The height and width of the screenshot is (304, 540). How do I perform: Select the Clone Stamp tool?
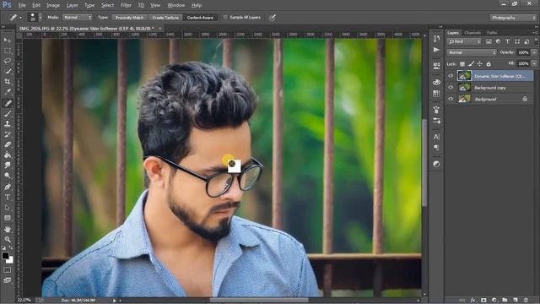[x=8, y=124]
